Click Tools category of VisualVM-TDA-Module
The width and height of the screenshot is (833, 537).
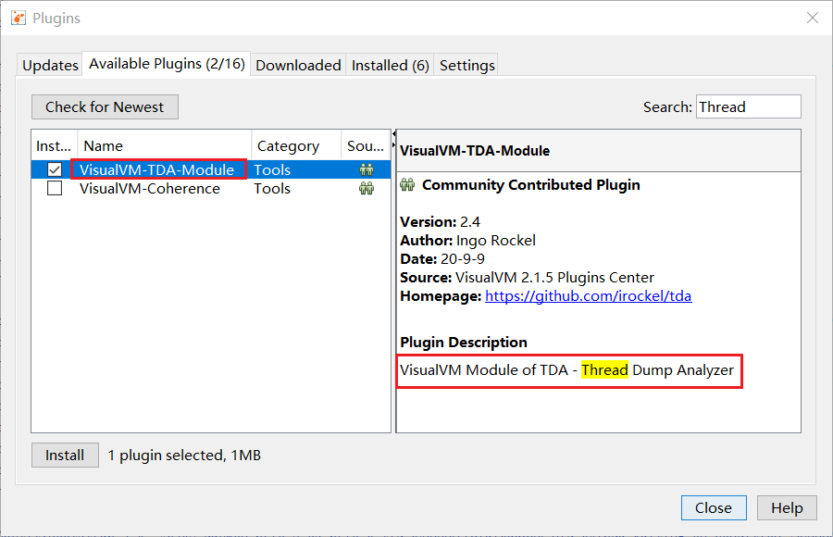pyautogui.click(x=272, y=169)
